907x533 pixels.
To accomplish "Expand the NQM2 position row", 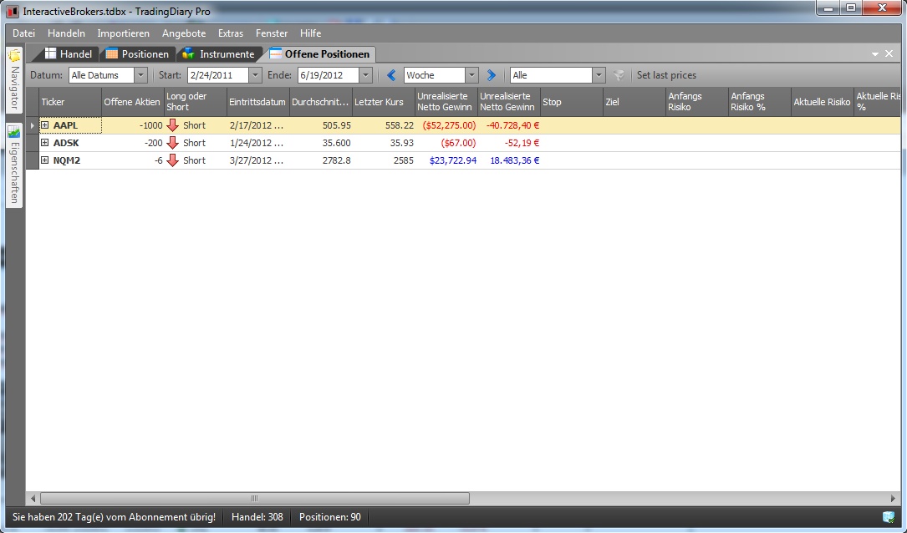I will point(44,160).
